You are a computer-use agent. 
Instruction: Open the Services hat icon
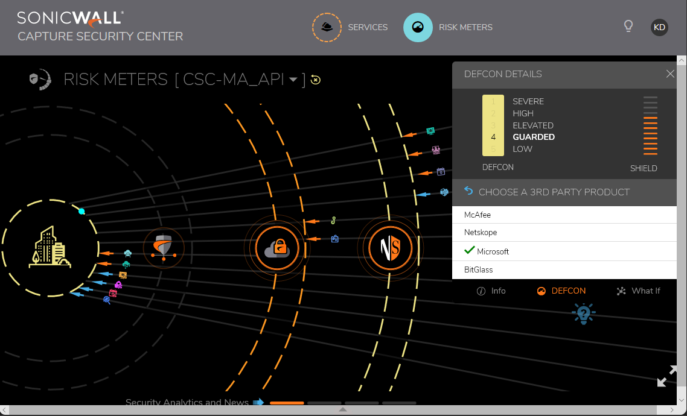pyautogui.click(x=327, y=27)
